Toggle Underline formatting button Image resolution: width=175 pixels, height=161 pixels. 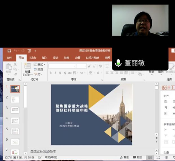coord(60,73)
